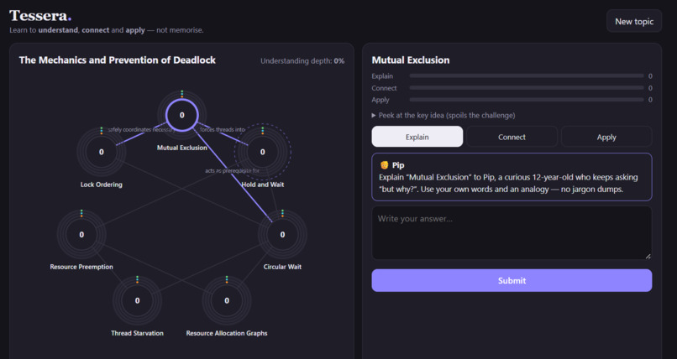Click the 'acts as prerequisite for' edge label
The width and height of the screenshot is (677, 359).
point(233,171)
